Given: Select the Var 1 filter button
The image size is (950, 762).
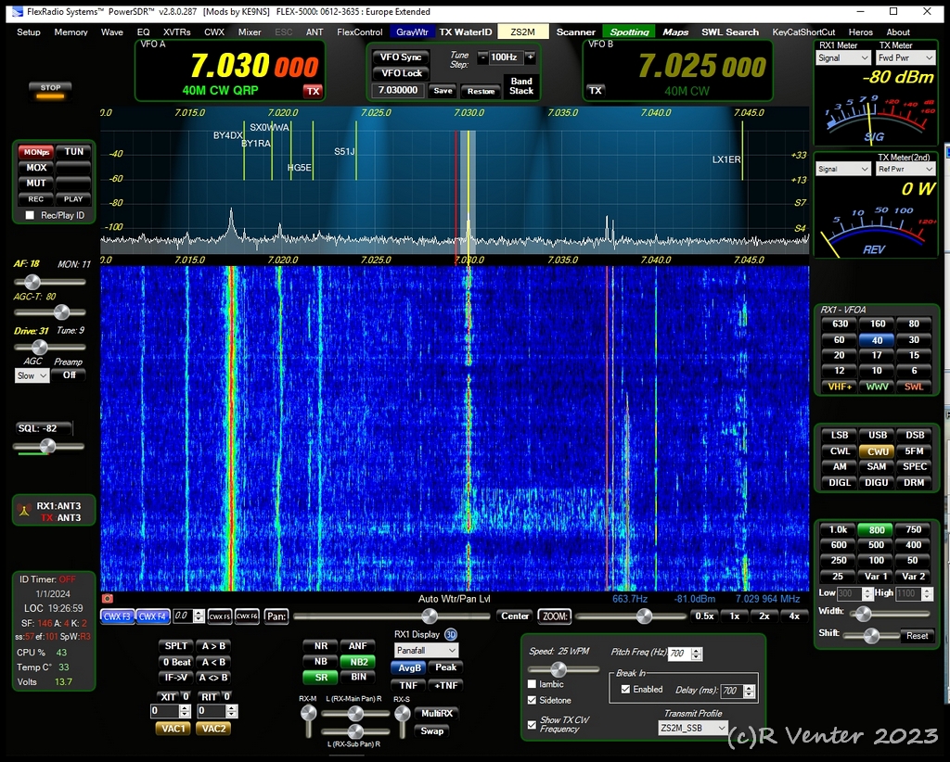Looking at the screenshot, I should tap(876, 577).
